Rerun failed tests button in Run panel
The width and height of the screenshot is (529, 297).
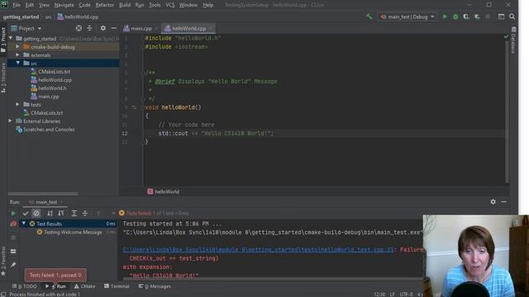click(x=13, y=224)
